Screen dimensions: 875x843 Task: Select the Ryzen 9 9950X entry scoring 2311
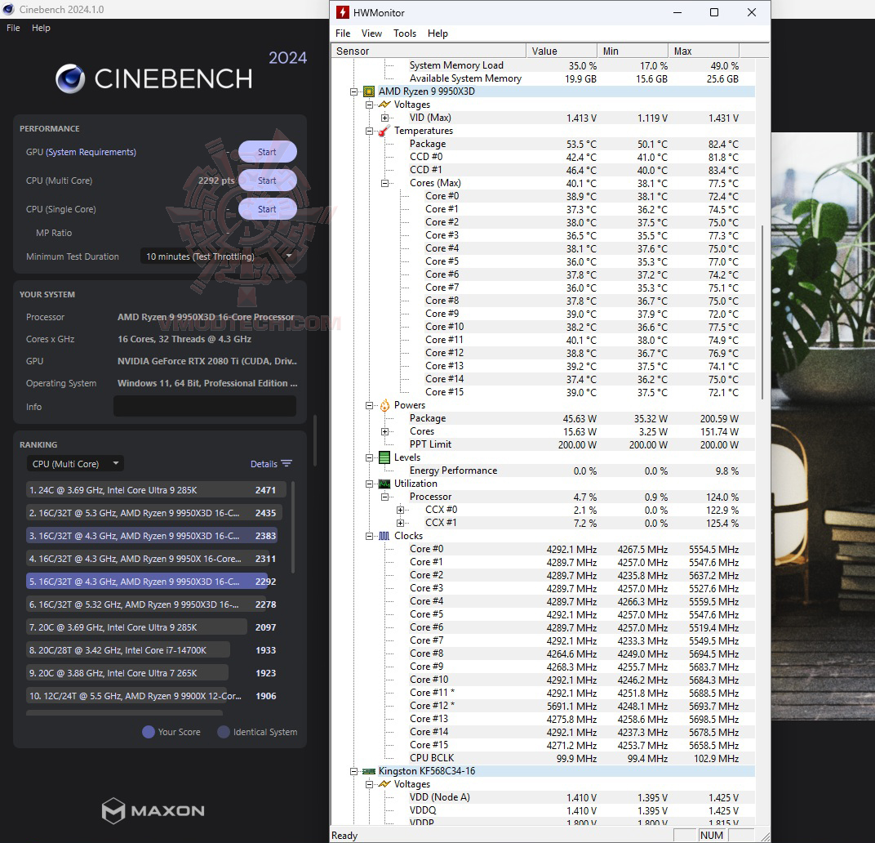coord(152,559)
